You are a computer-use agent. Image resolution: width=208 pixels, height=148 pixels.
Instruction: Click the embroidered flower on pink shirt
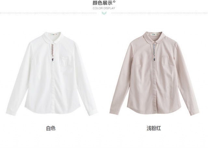[x=154, y=59]
